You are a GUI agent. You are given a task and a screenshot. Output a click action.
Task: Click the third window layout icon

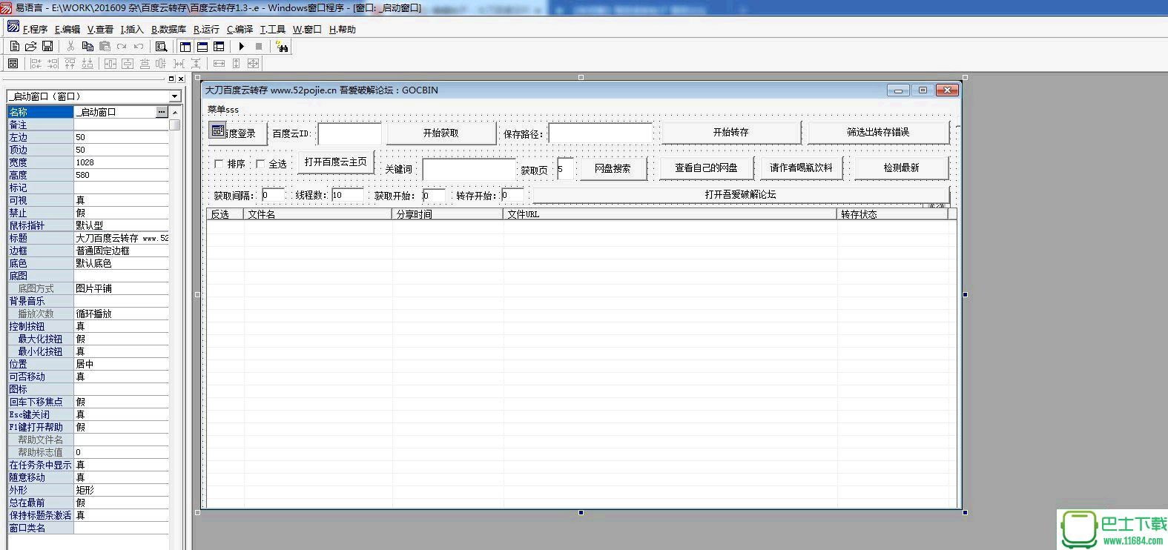pyautogui.click(x=219, y=46)
